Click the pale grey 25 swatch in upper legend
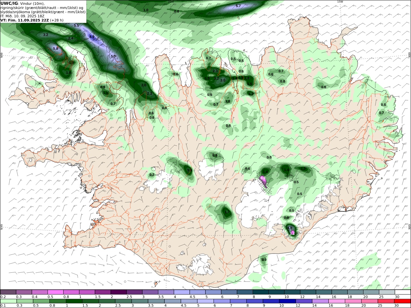 coord(387,292)
